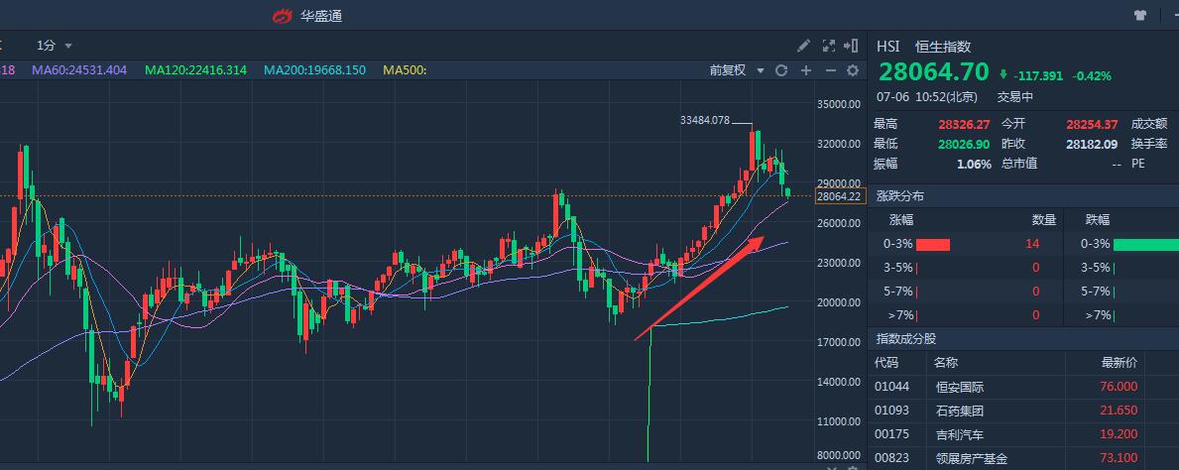Viewport: 1179px width, 470px height.
Task: Click the 数量 column header
Action: [1044, 220]
